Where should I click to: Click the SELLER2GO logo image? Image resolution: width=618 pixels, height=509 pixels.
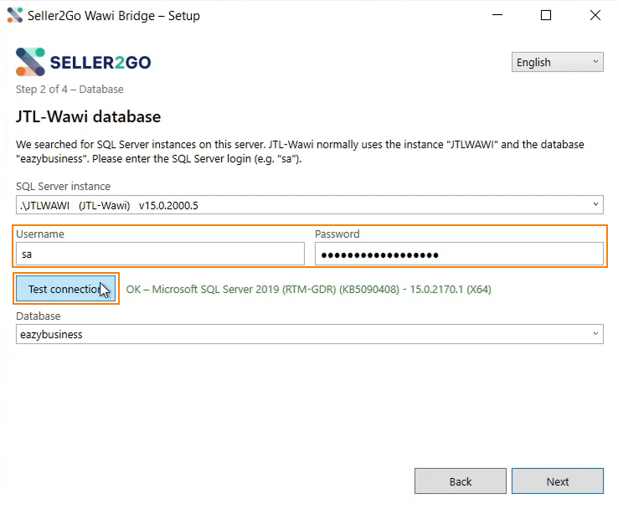coord(83,62)
